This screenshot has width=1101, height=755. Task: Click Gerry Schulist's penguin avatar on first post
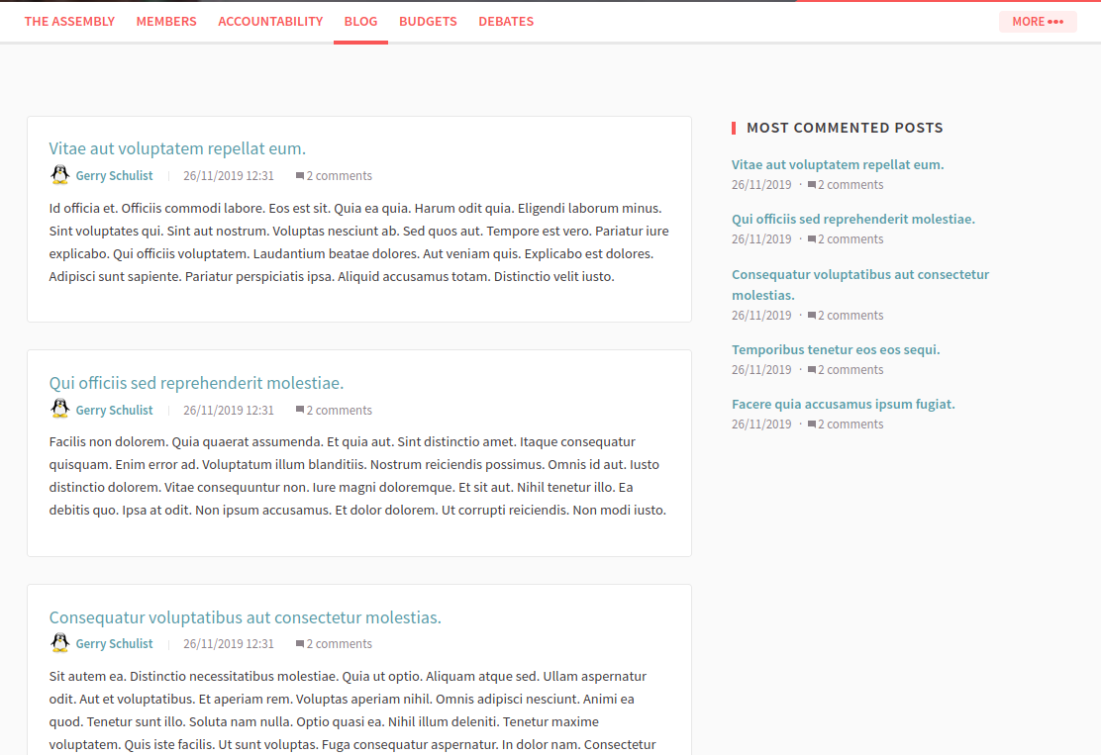pyautogui.click(x=59, y=174)
